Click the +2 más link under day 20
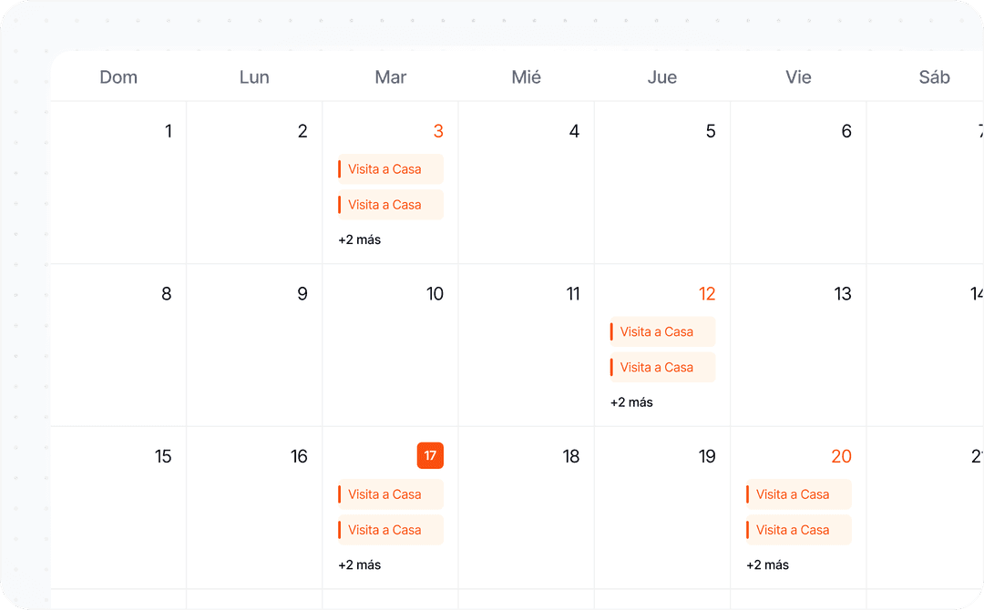Image resolution: width=984 pixels, height=610 pixels. tap(765, 564)
